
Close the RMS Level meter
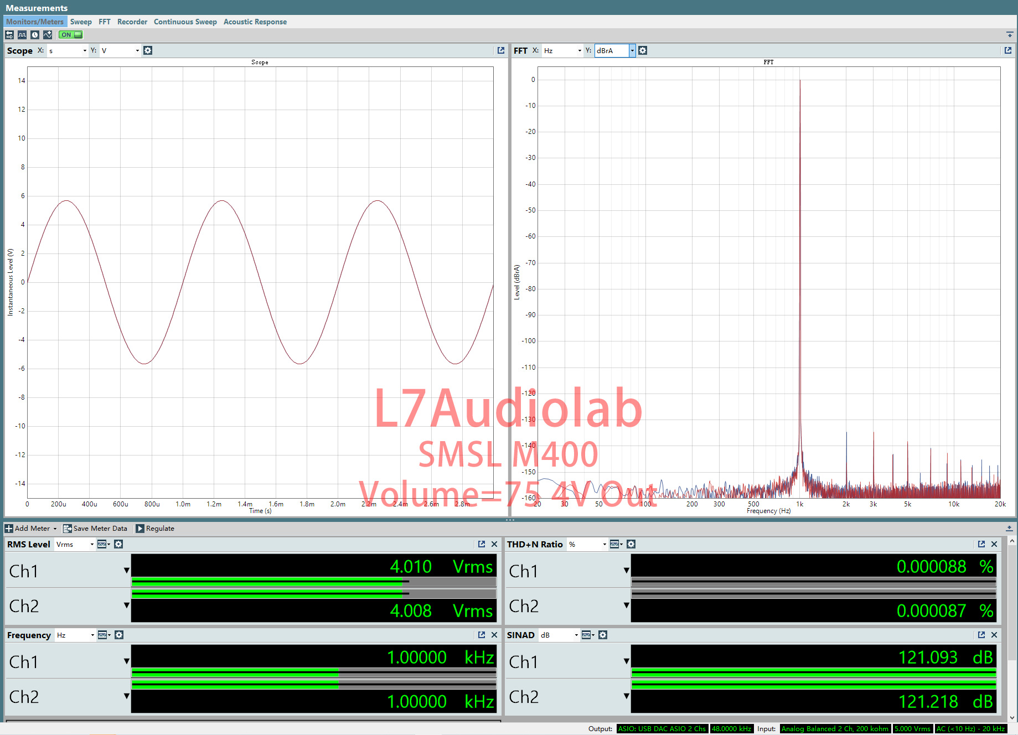(494, 544)
